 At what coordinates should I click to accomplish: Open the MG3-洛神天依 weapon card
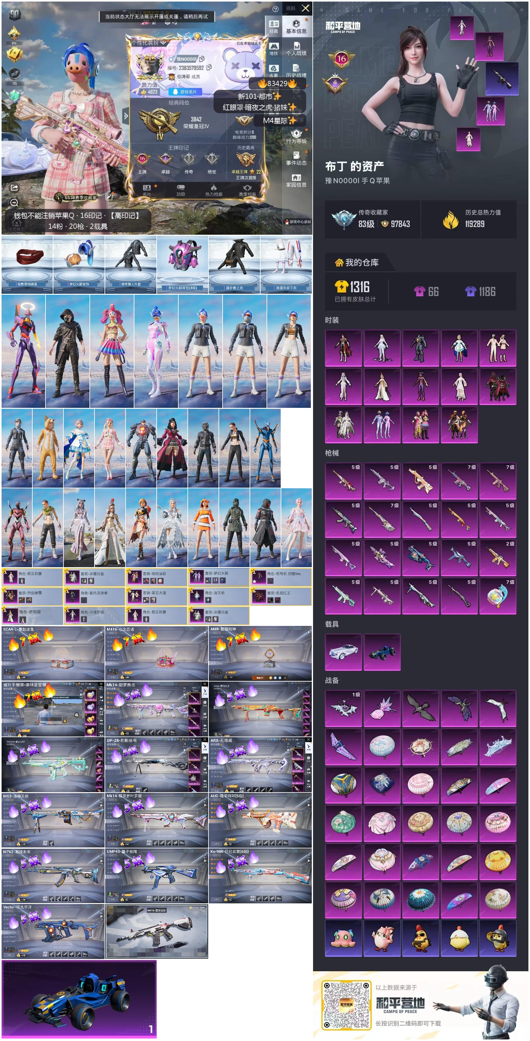pos(53,820)
